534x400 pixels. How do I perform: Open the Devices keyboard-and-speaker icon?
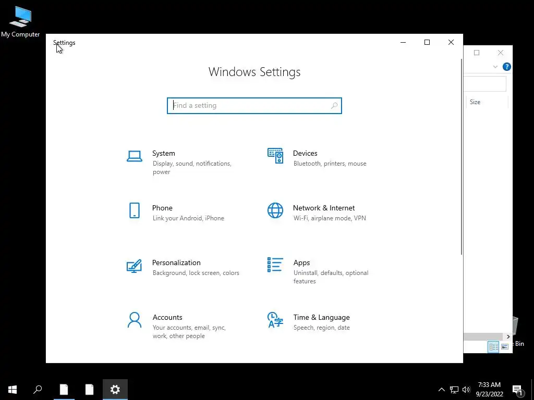275,156
